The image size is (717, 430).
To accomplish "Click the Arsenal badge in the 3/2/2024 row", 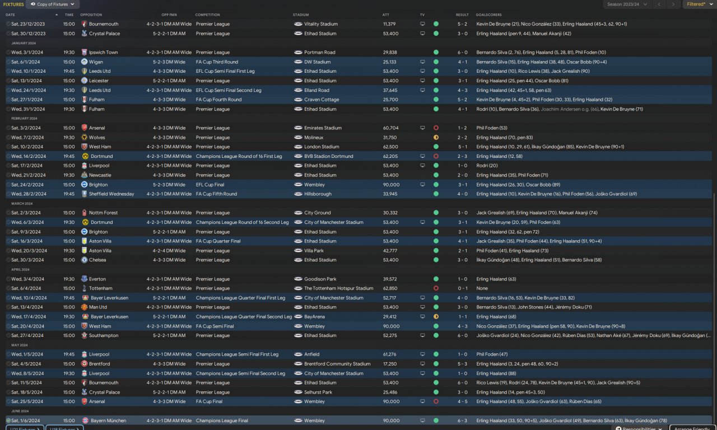I will [x=85, y=128].
